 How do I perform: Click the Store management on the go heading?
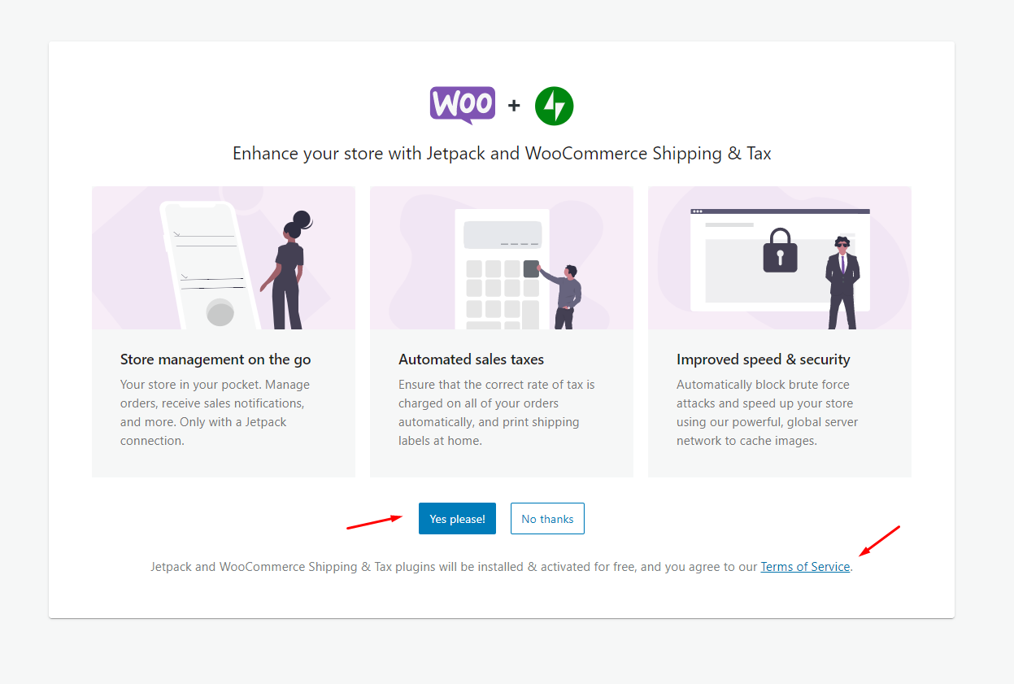coord(215,359)
